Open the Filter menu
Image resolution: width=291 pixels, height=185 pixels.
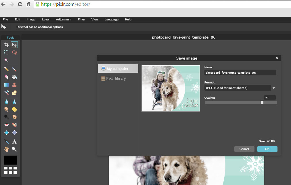click(81, 20)
